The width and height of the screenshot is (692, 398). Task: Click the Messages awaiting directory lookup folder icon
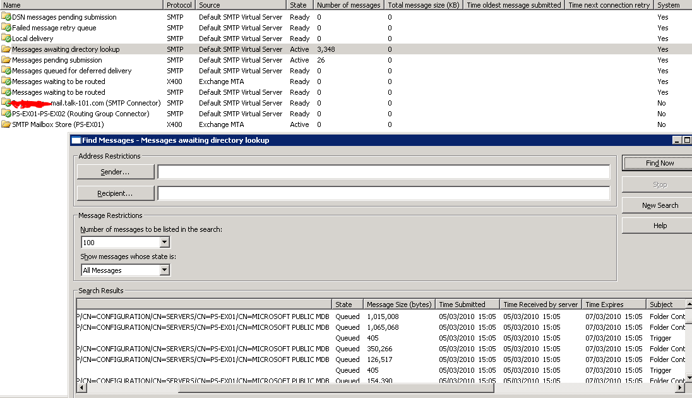6,49
